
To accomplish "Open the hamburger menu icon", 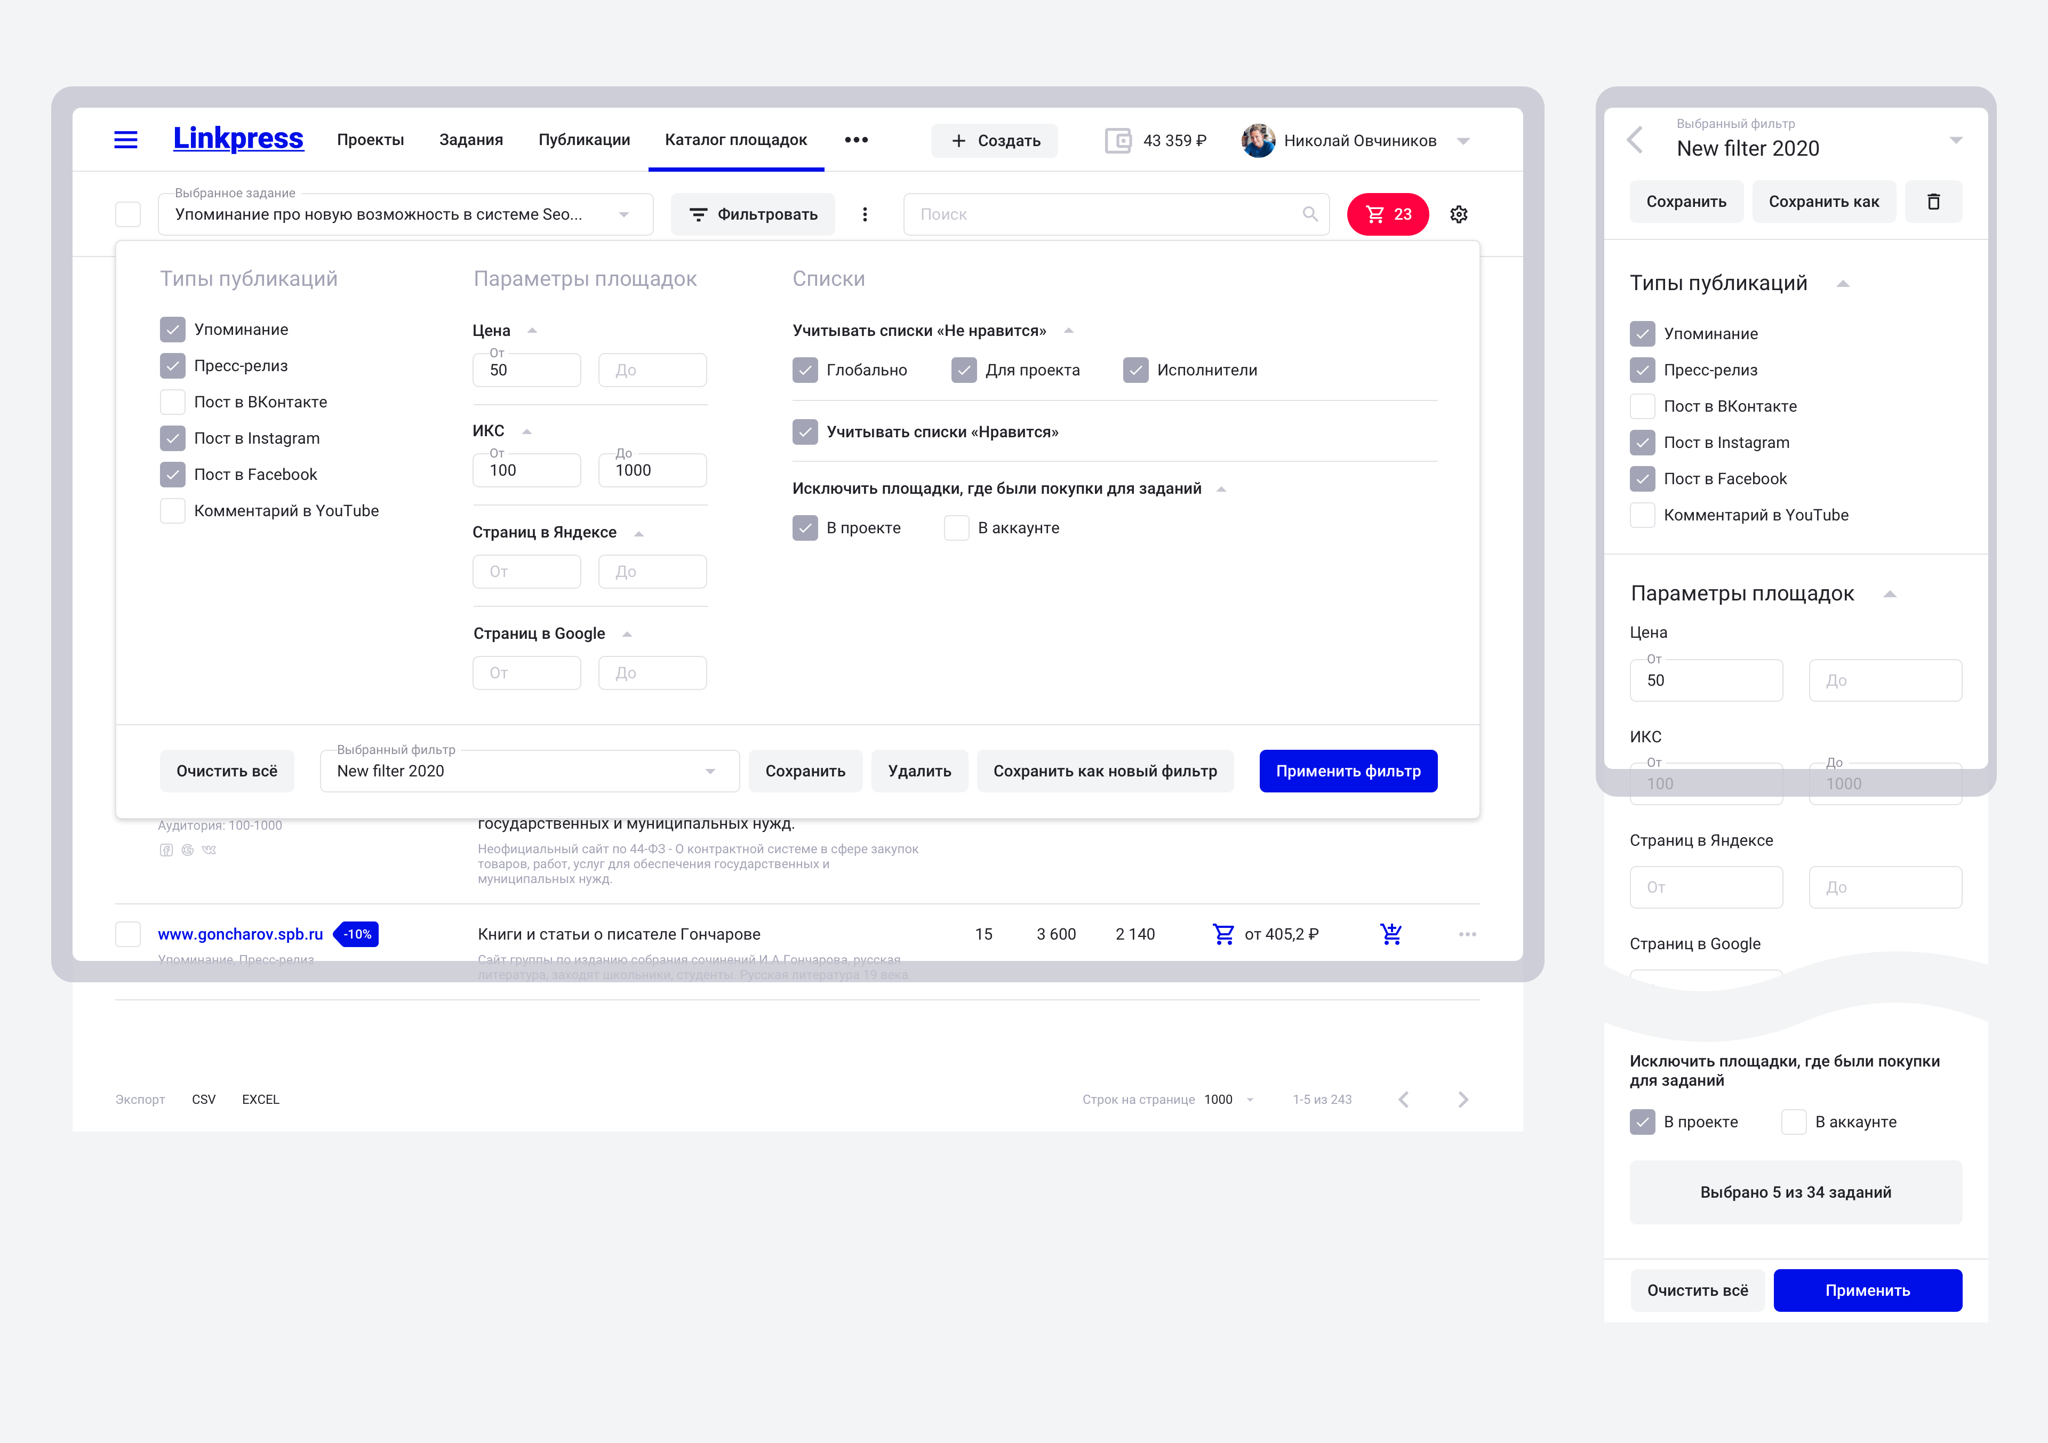I will 126,140.
